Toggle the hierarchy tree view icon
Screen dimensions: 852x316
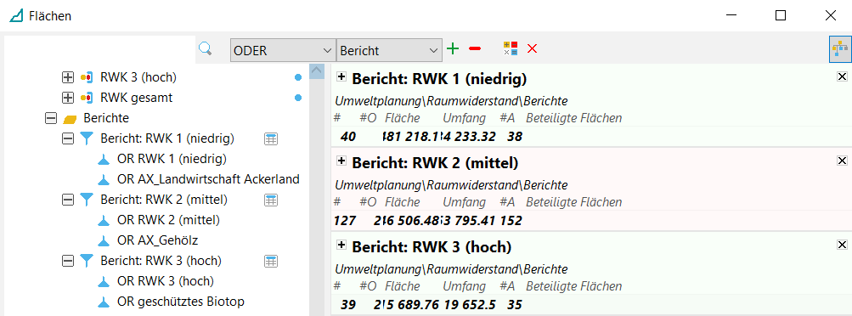click(839, 48)
